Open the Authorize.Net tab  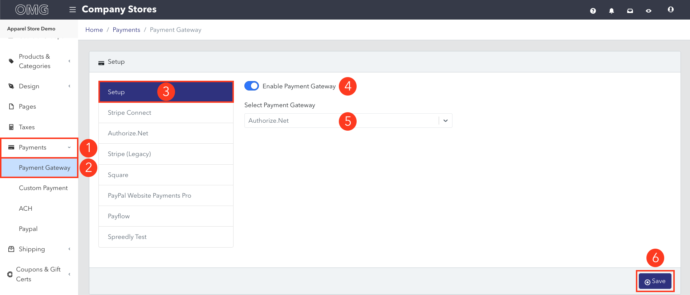166,133
